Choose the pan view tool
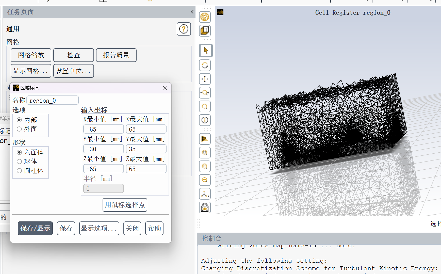441x274 pixels. pos(205,79)
